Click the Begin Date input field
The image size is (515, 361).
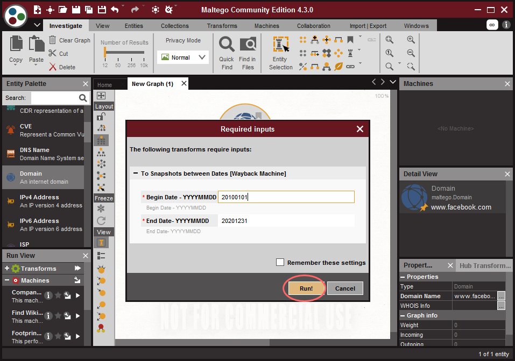[286, 197]
